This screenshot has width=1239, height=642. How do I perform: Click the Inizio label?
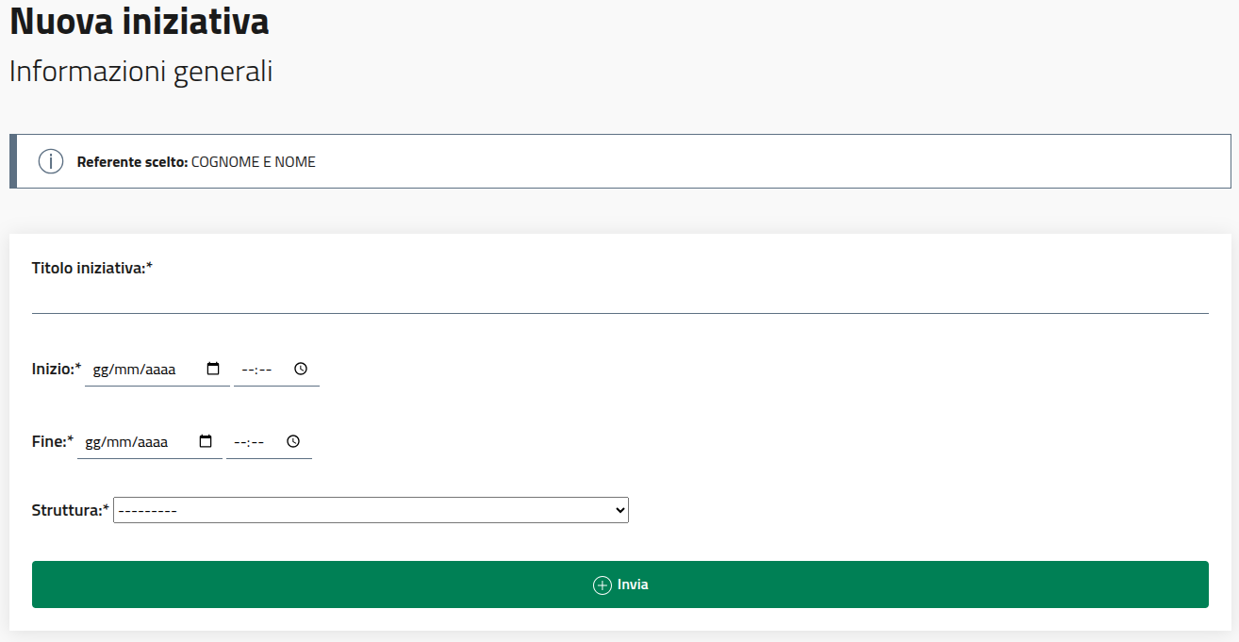[x=57, y=370]
